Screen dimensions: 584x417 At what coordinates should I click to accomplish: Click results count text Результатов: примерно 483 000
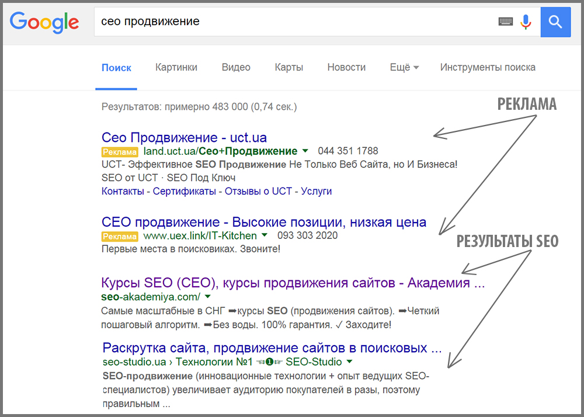point(199,107)
